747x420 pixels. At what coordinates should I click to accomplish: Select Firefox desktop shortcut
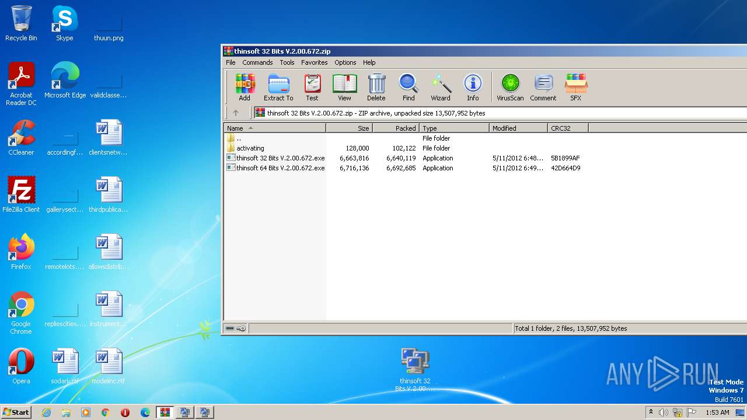pyautogui.click(x=21, y=251)
